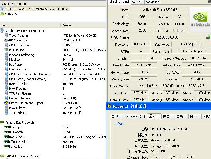Open the 音乐 tab
This screenshot has width=211, height=159.
[x=181, y=116]
